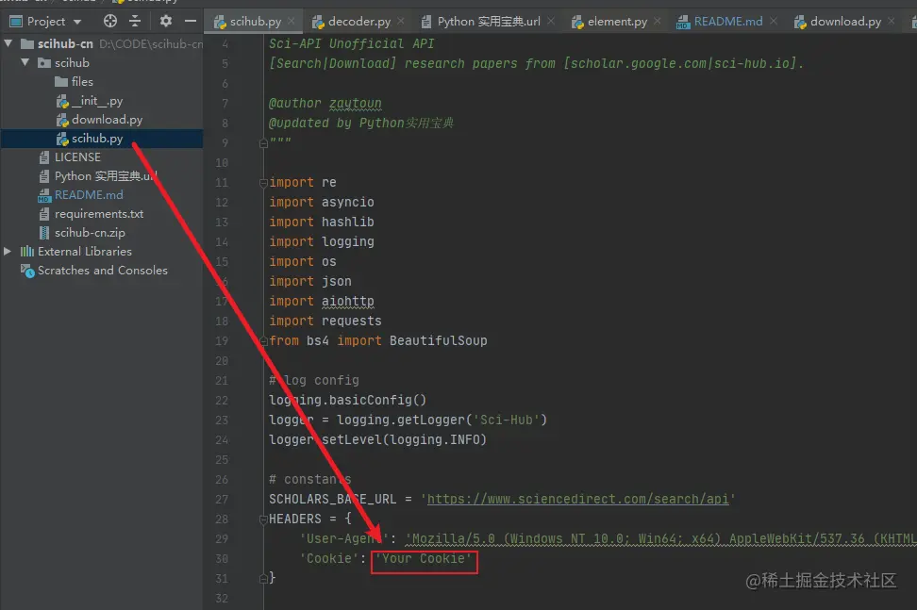Viewport: 917px width, 610px height.
Task: Switch to the element.py tab
Action: 617,22
